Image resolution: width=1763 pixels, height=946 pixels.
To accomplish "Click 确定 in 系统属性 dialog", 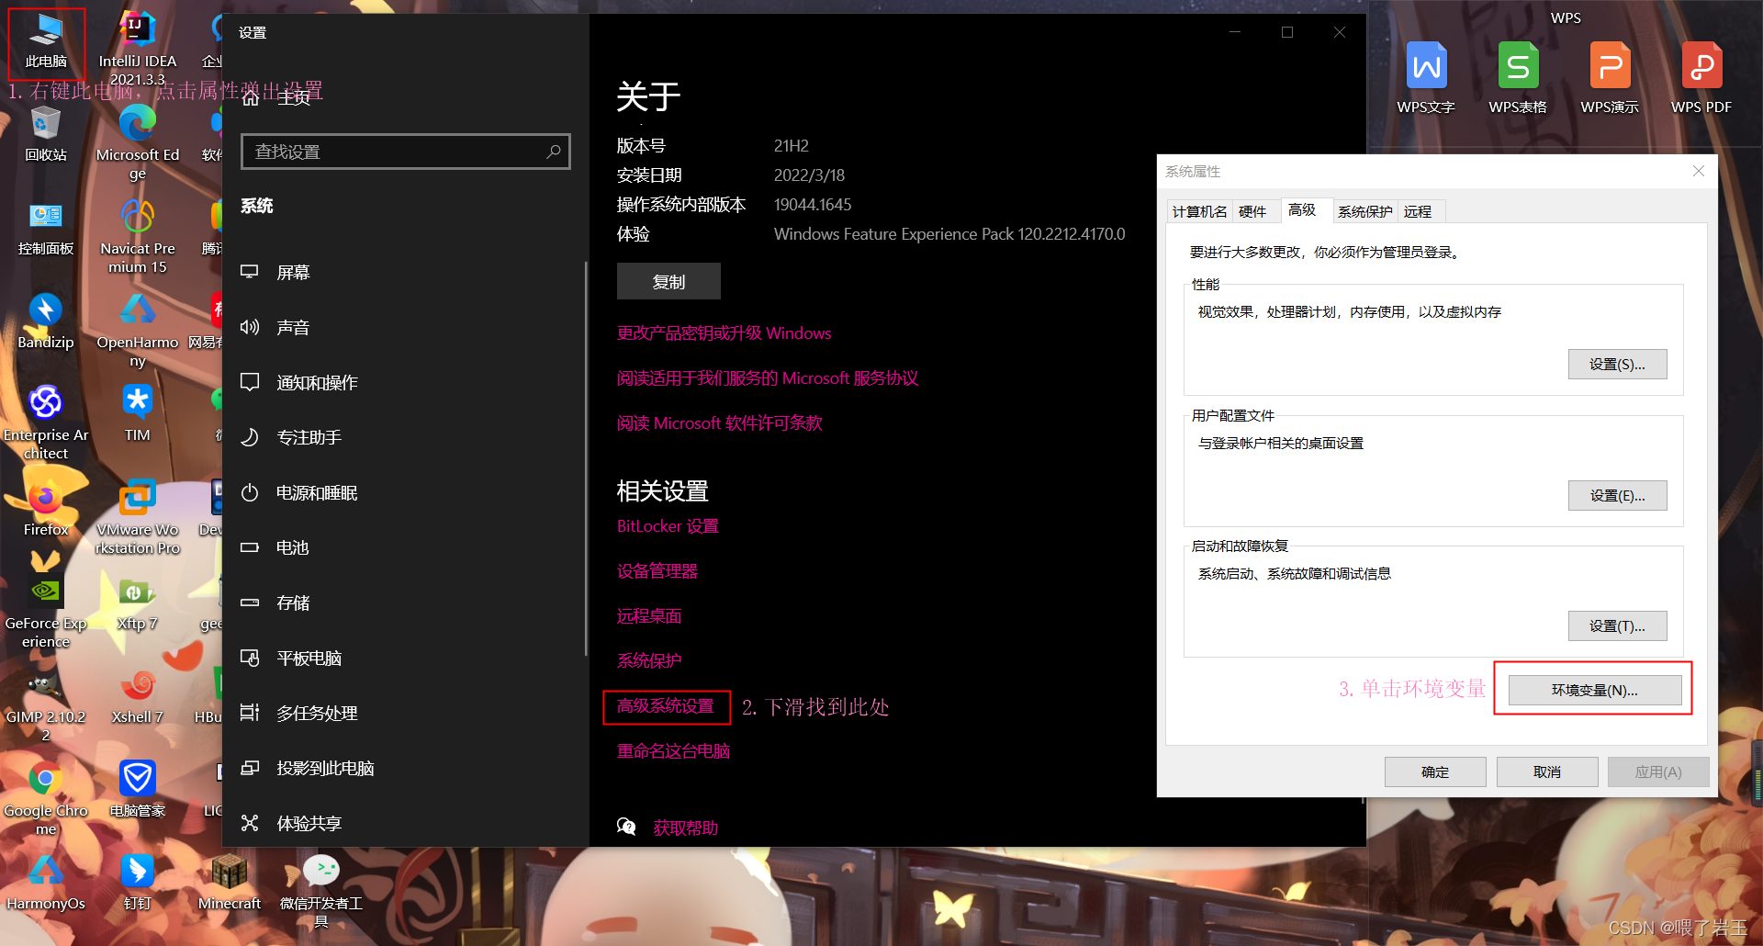I will pos(1435,772).
